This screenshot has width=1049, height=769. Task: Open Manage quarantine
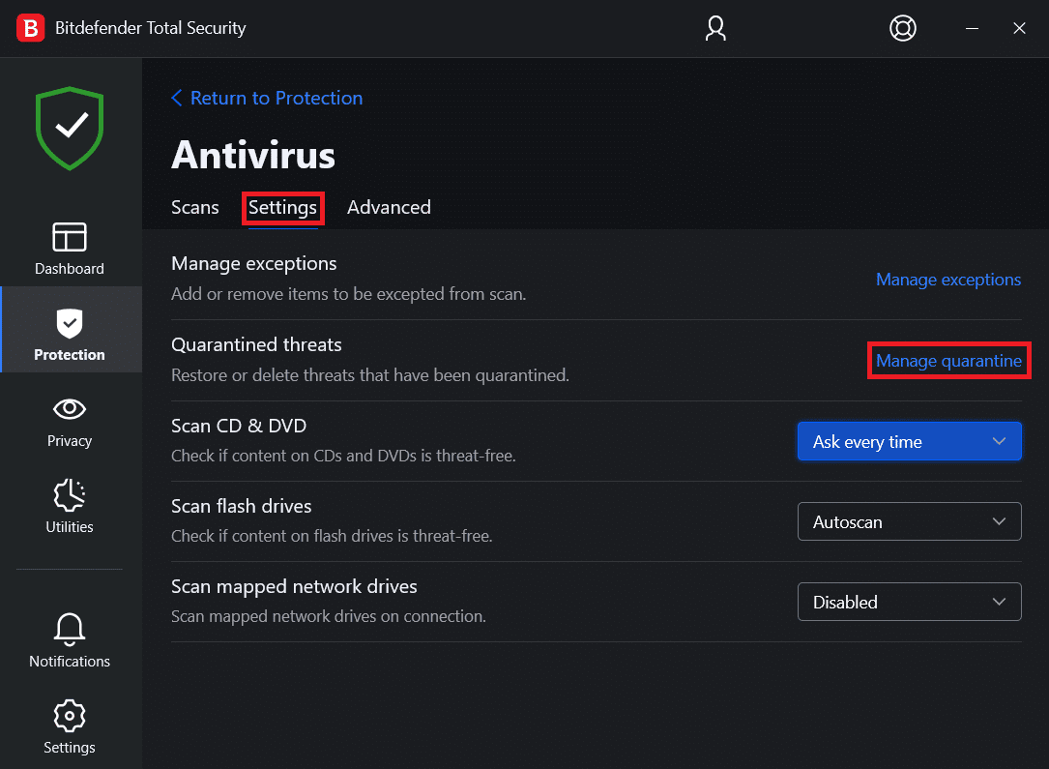coord(947,360)
